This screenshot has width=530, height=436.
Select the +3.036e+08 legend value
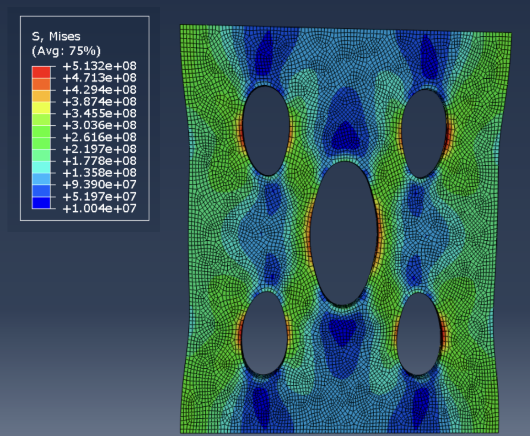pyautogui.click(x=99, y=125)
